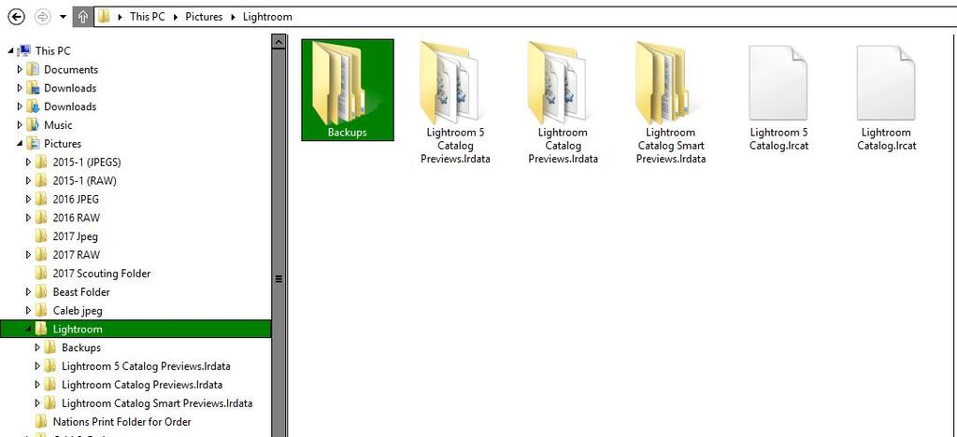
Task: Open dropdown arrow after This PC breadcrumb
Action: click(176, 17)
